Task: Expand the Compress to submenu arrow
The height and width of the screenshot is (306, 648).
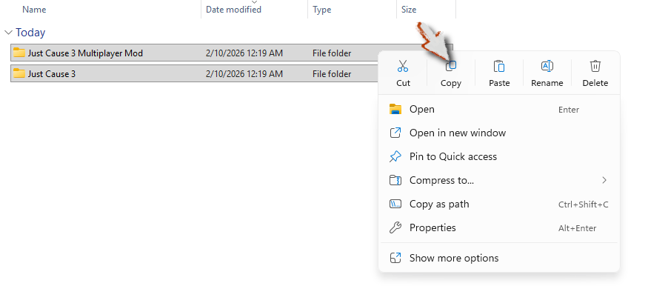Action: [604, 180]
